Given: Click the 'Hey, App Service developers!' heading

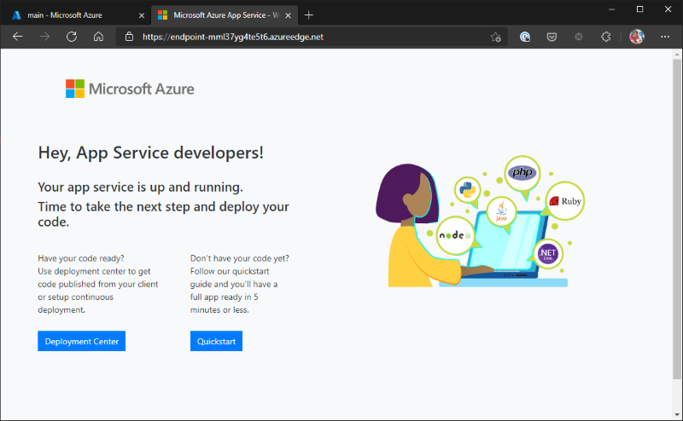Looking at the screenshot, I should pos(151,153).
